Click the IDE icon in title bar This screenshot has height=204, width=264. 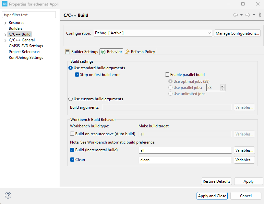[x=5, y=4]
